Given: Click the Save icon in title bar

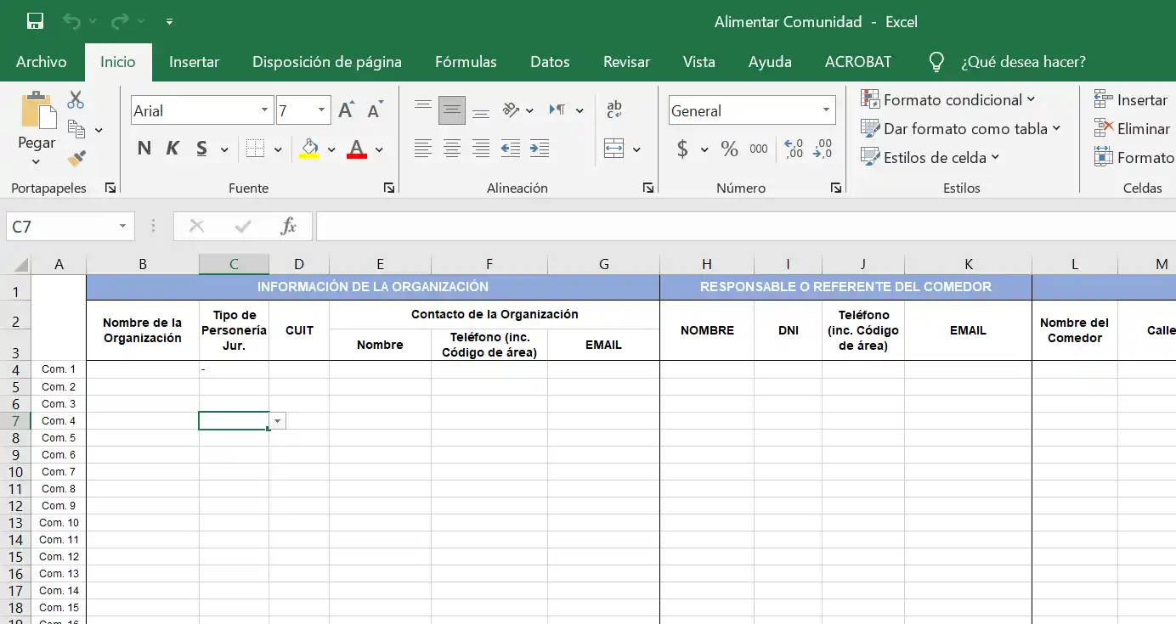Looking at the screenshot, I should (x=35, y=22).
